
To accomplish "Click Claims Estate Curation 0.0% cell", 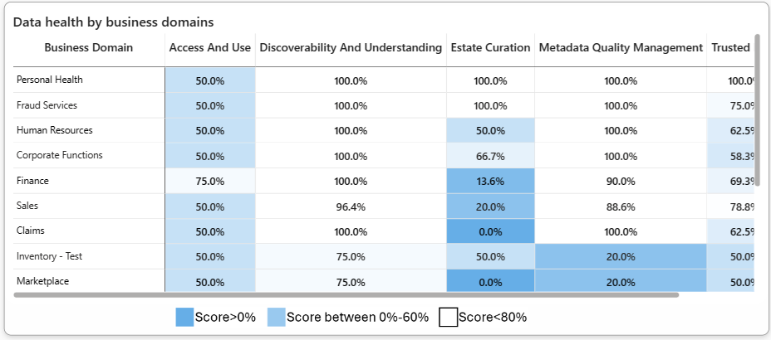I will pyautogui.click(x=490, y=231).
